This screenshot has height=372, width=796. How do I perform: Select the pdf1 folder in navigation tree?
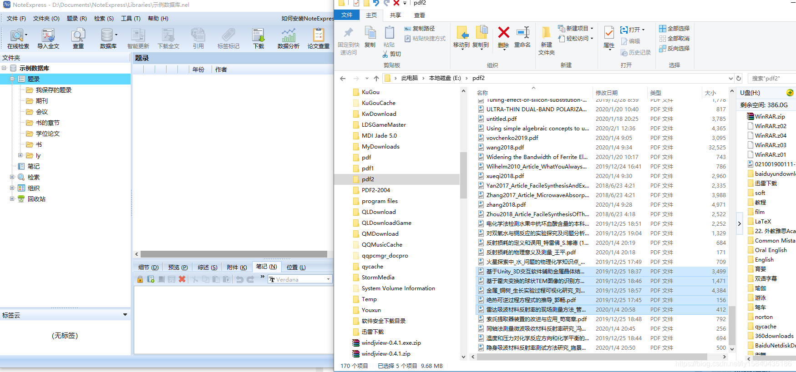(368, 169)
